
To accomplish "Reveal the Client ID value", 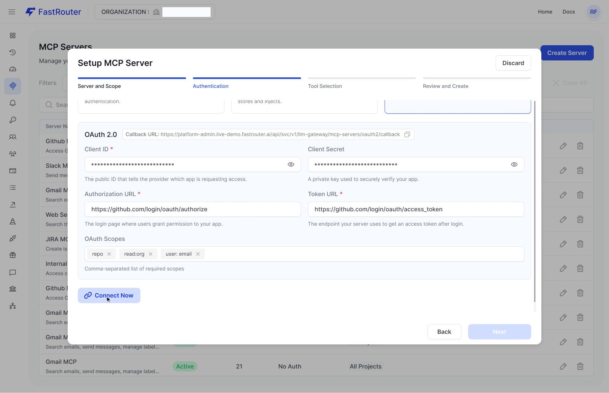I will (291, 164).
